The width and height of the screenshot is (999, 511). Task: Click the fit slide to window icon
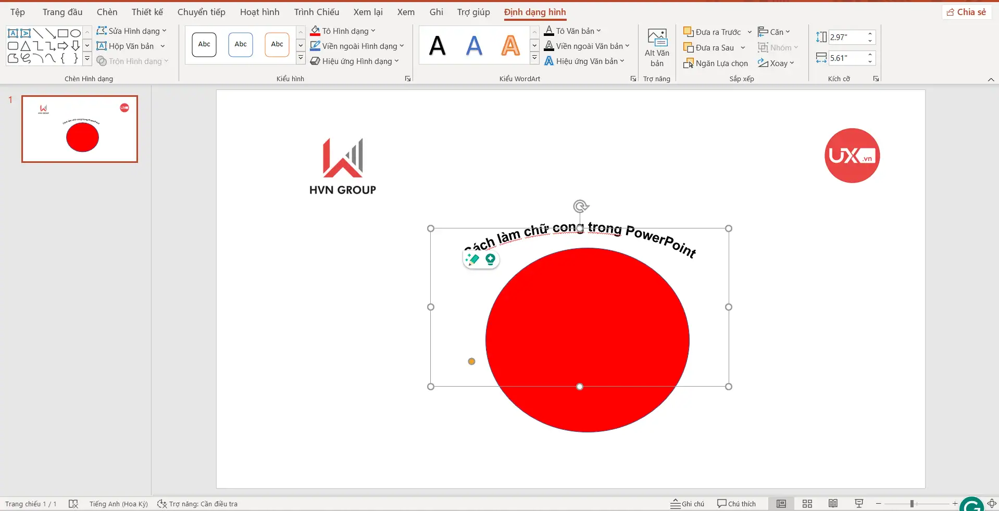click(992, 504)
